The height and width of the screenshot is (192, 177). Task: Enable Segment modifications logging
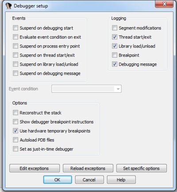pyautogui.click(x=115, y=28)
